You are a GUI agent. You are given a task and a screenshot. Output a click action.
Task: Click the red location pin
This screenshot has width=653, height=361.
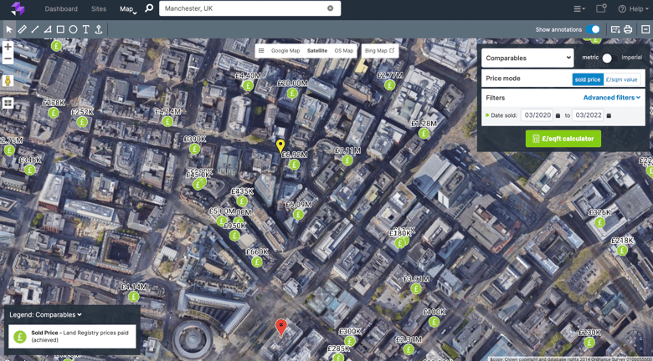(x=281, y=328)
